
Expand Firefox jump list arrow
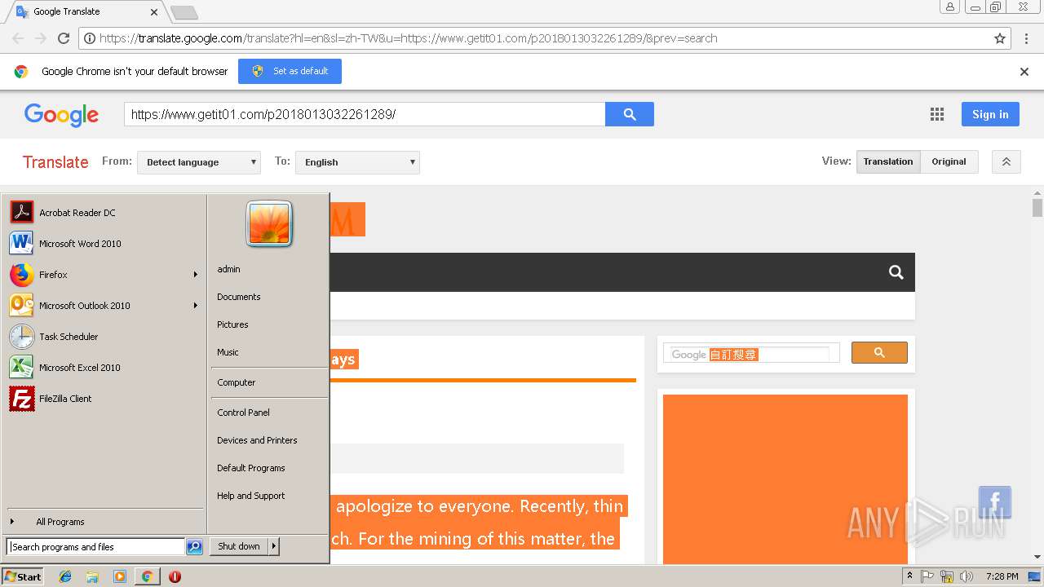click(195, 275)
